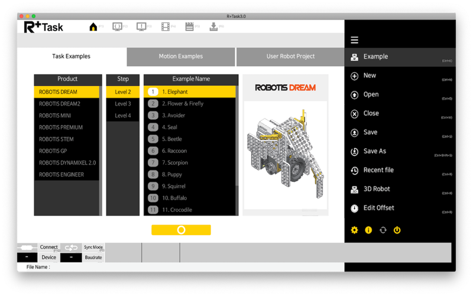Switch to the Task Examples tab

coord(72,56)
